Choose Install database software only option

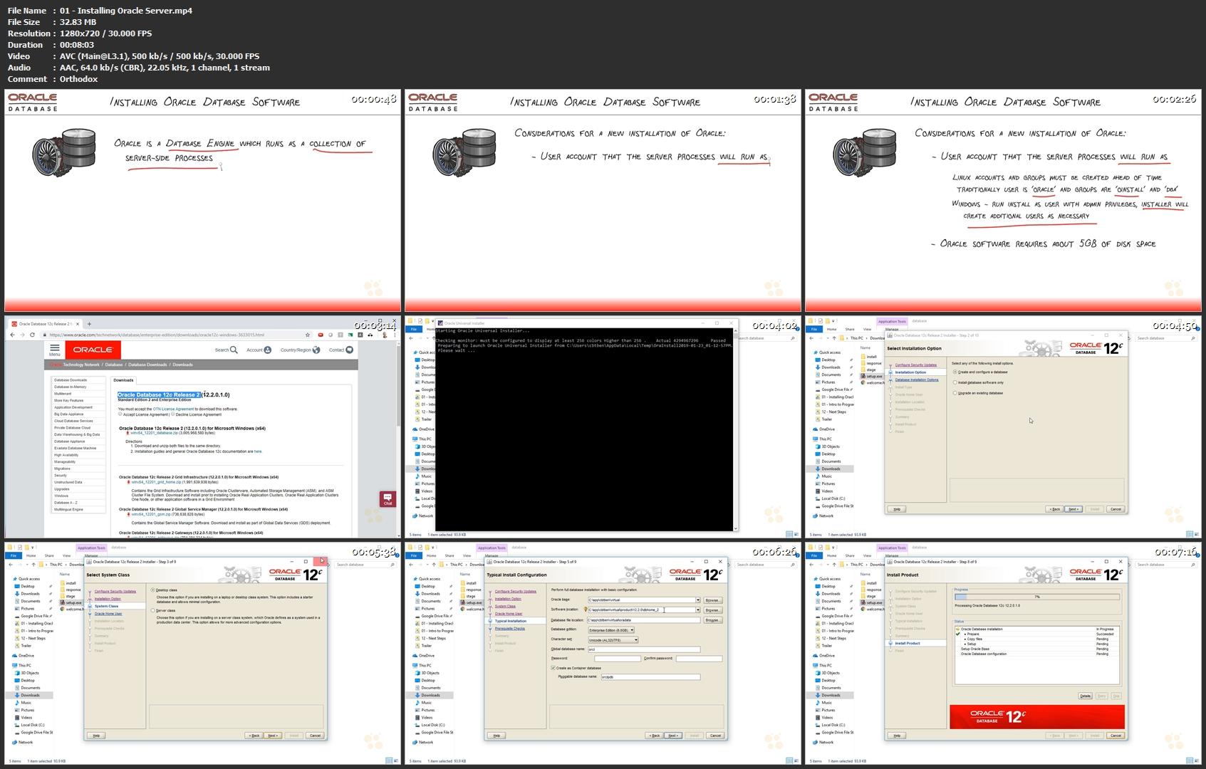pyautogui.click(x=955, y=382)
